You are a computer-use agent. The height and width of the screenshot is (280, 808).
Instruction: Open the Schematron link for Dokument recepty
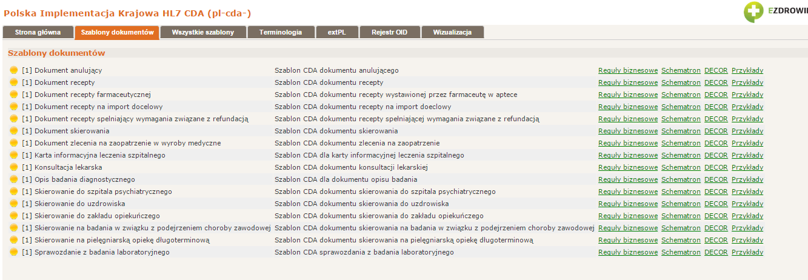[681, 82]
